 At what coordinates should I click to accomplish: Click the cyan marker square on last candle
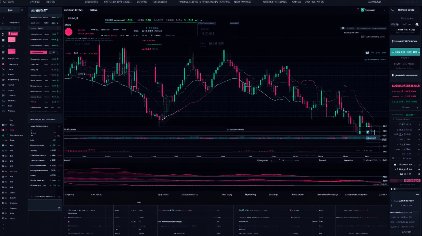[368, 132]
